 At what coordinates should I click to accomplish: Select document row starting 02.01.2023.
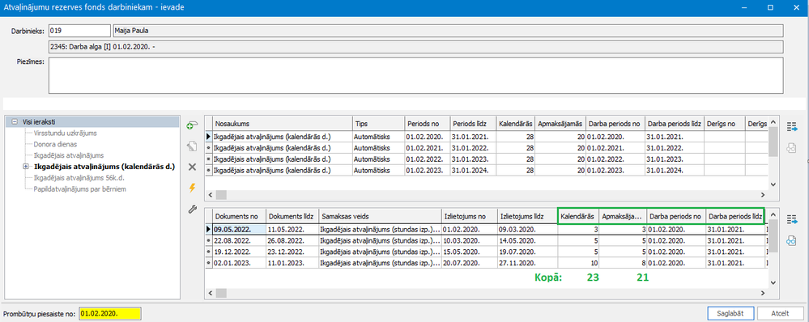(x=487, y=263)
